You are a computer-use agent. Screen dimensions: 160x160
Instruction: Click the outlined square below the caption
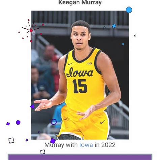point(43,152)
